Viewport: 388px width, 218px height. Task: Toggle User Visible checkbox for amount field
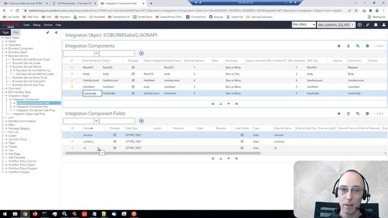coord(242,135)
